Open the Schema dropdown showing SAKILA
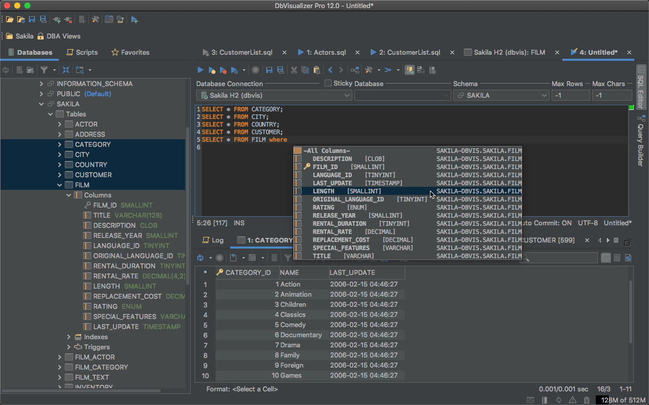The image size is (649, 405). pos(501,95)
